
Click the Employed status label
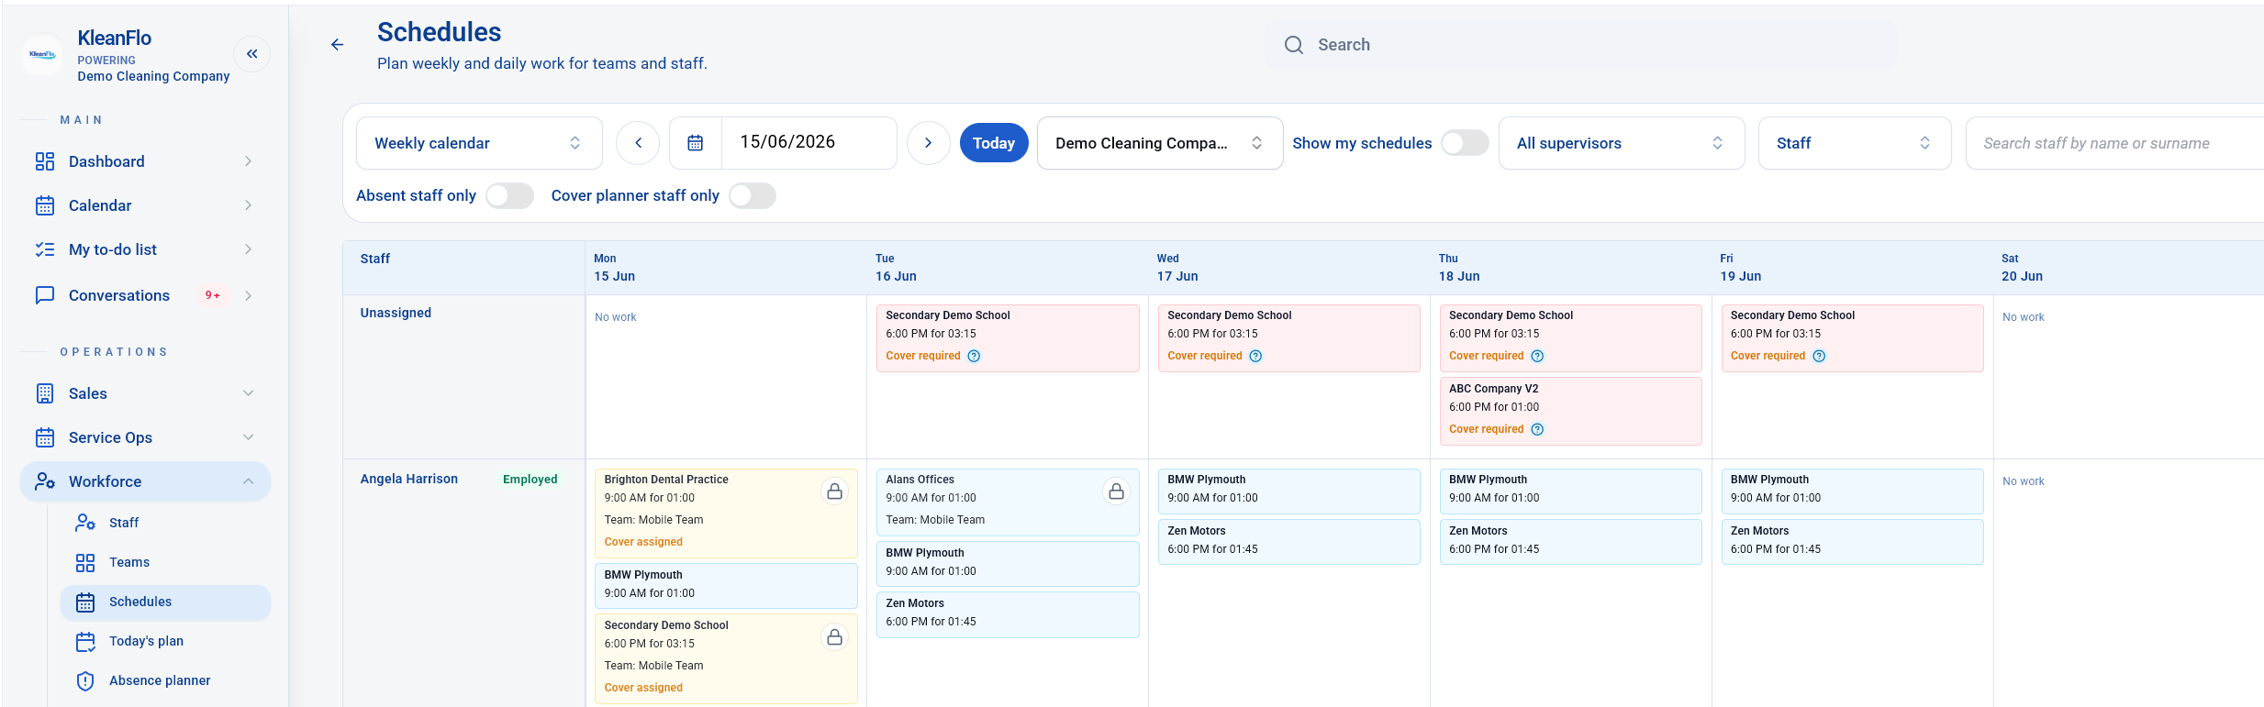[530, 479]
